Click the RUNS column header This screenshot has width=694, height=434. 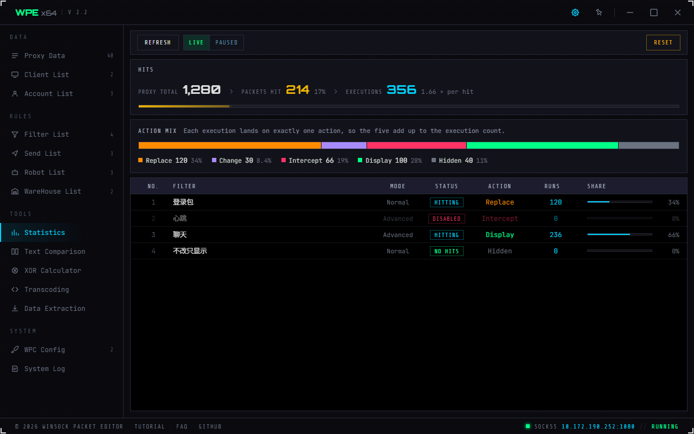click(x=552, y=186)
